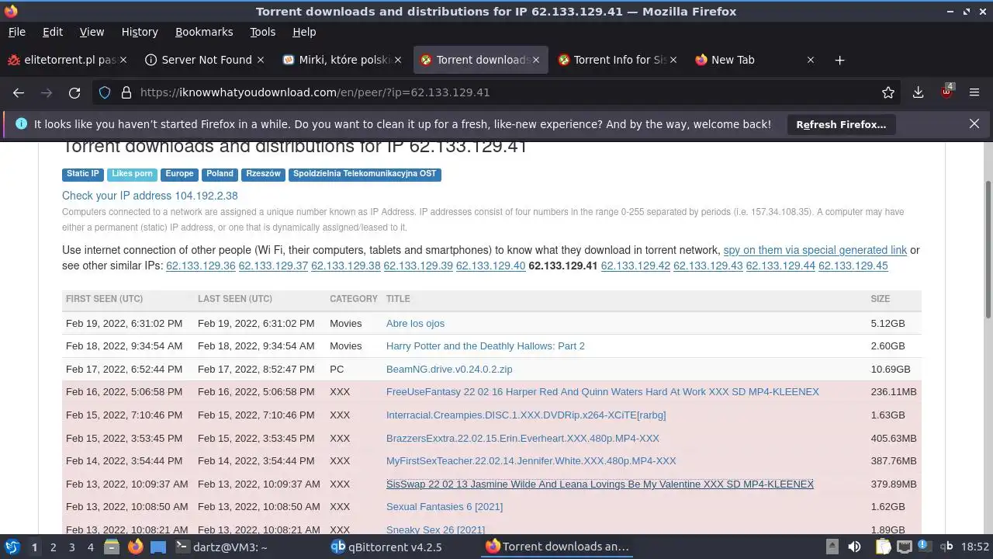
Task: Switch to the New Tab tab
Action: (756, 60)
